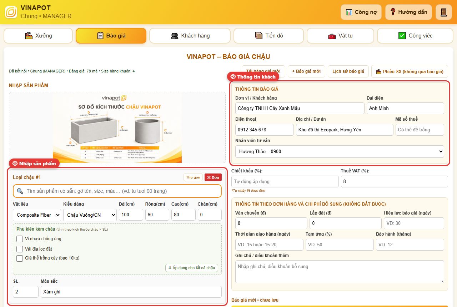This screenshot has height=307, width=457.
Task: Enable Vỉ nhựa chống úng checkbox
Action: (x=20, y=239)
